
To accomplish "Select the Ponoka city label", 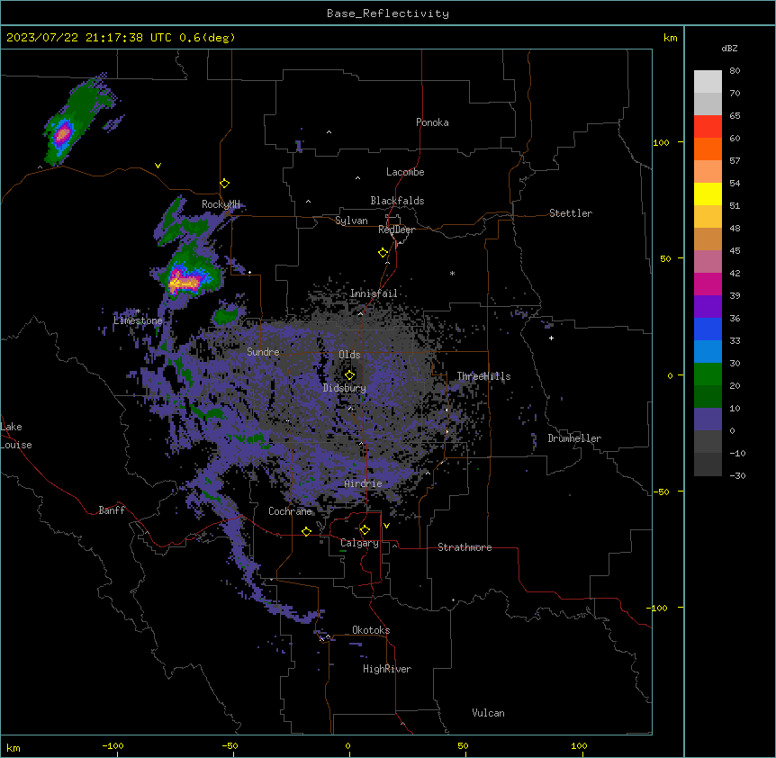I will (432, 122).
